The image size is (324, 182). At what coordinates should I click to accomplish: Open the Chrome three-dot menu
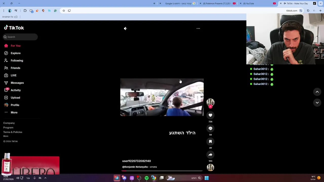tap(4, 11)
